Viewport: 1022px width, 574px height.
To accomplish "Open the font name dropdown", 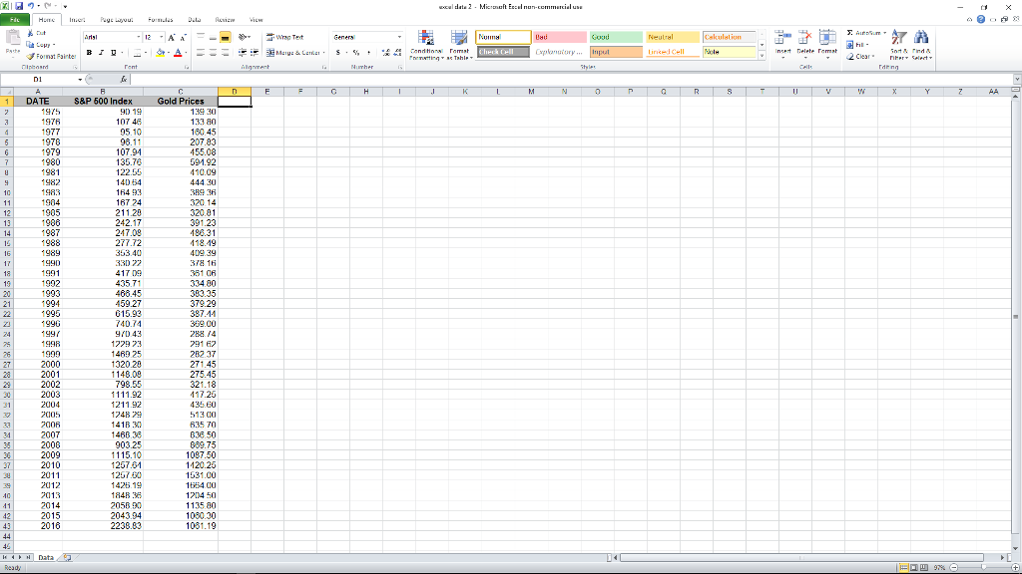I will click(x=138, y=37).
